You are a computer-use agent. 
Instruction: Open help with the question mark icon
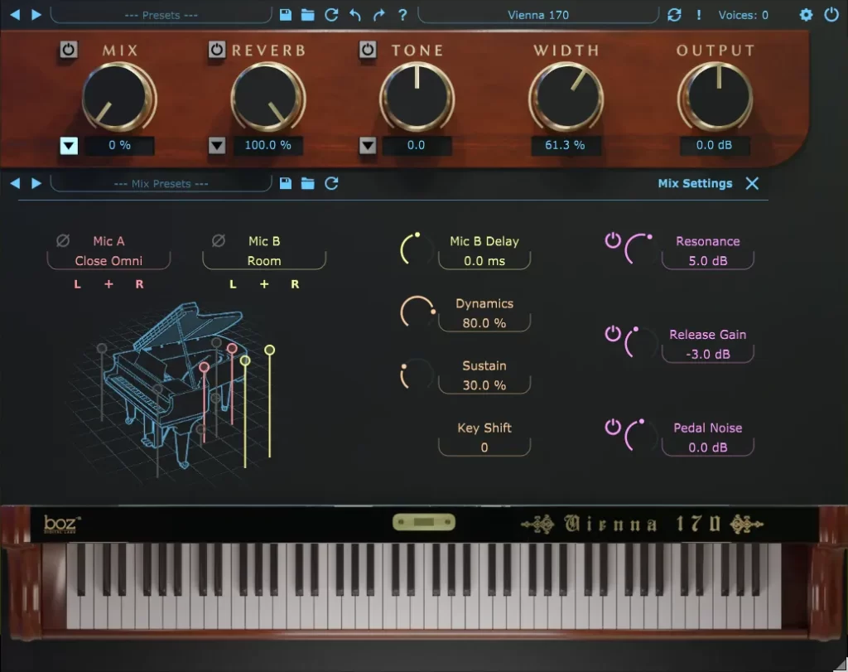pyautogui.click(x=402, y=15)
